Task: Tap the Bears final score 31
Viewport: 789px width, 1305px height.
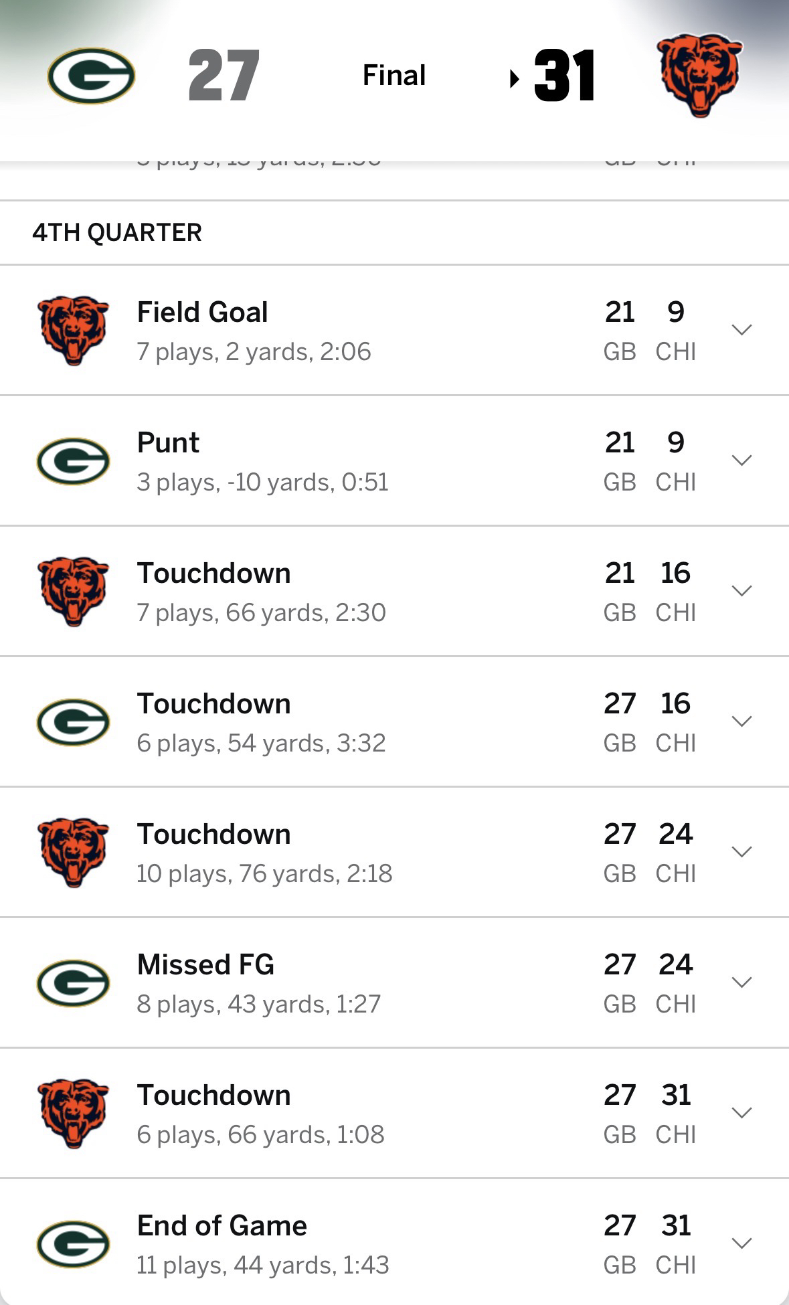Action: (564, 76)
